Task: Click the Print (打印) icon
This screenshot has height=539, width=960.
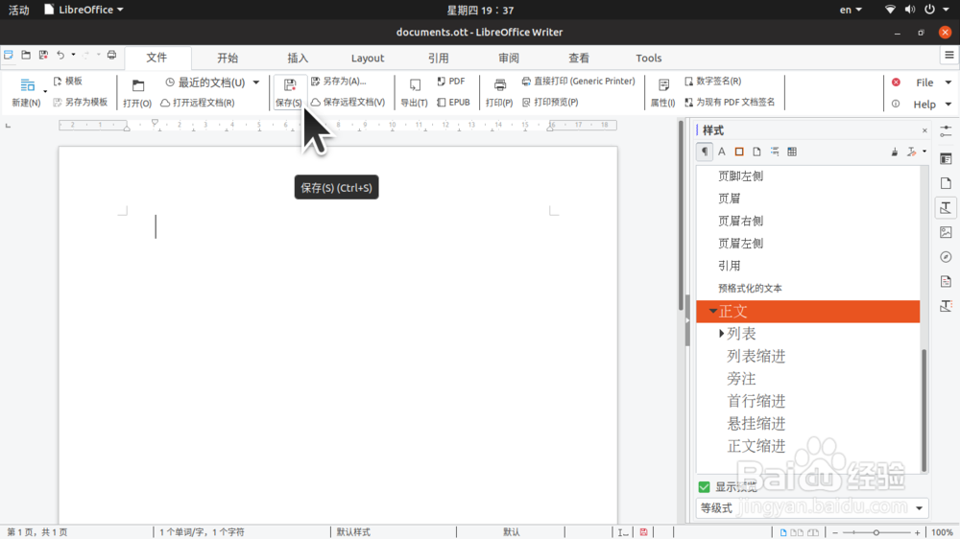Action: 499,85
